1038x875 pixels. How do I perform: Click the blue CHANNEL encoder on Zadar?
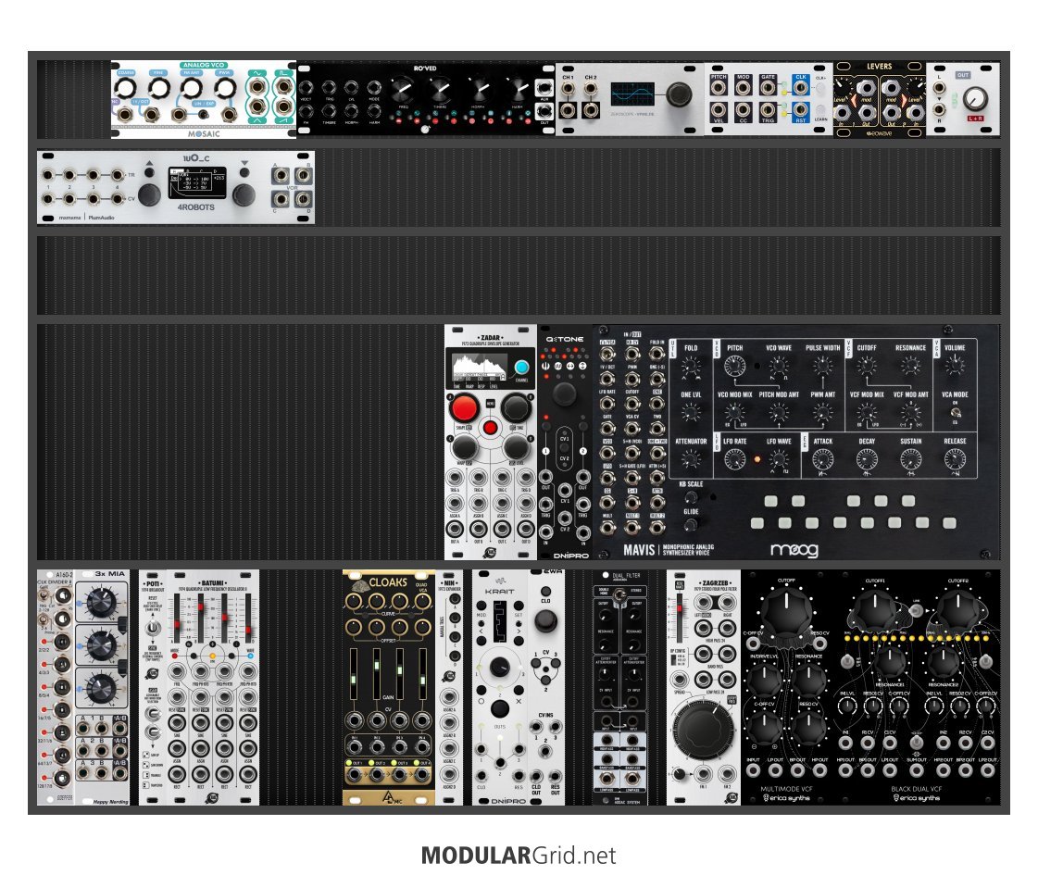(x=521, y=368)
